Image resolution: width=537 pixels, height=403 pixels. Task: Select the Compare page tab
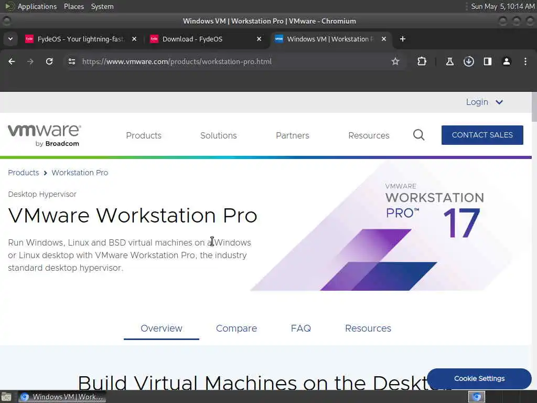237,328
